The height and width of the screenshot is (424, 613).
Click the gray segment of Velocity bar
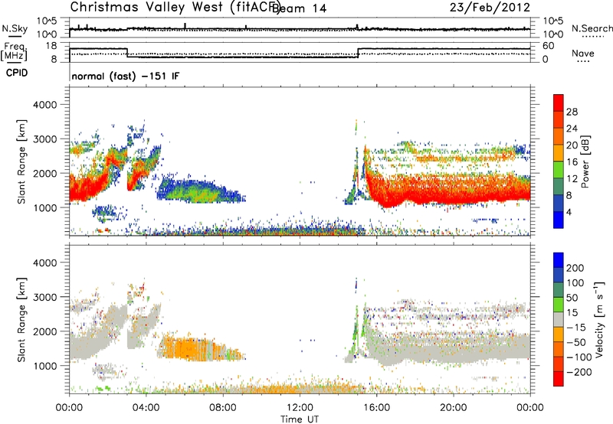click(x=559, y=320)
